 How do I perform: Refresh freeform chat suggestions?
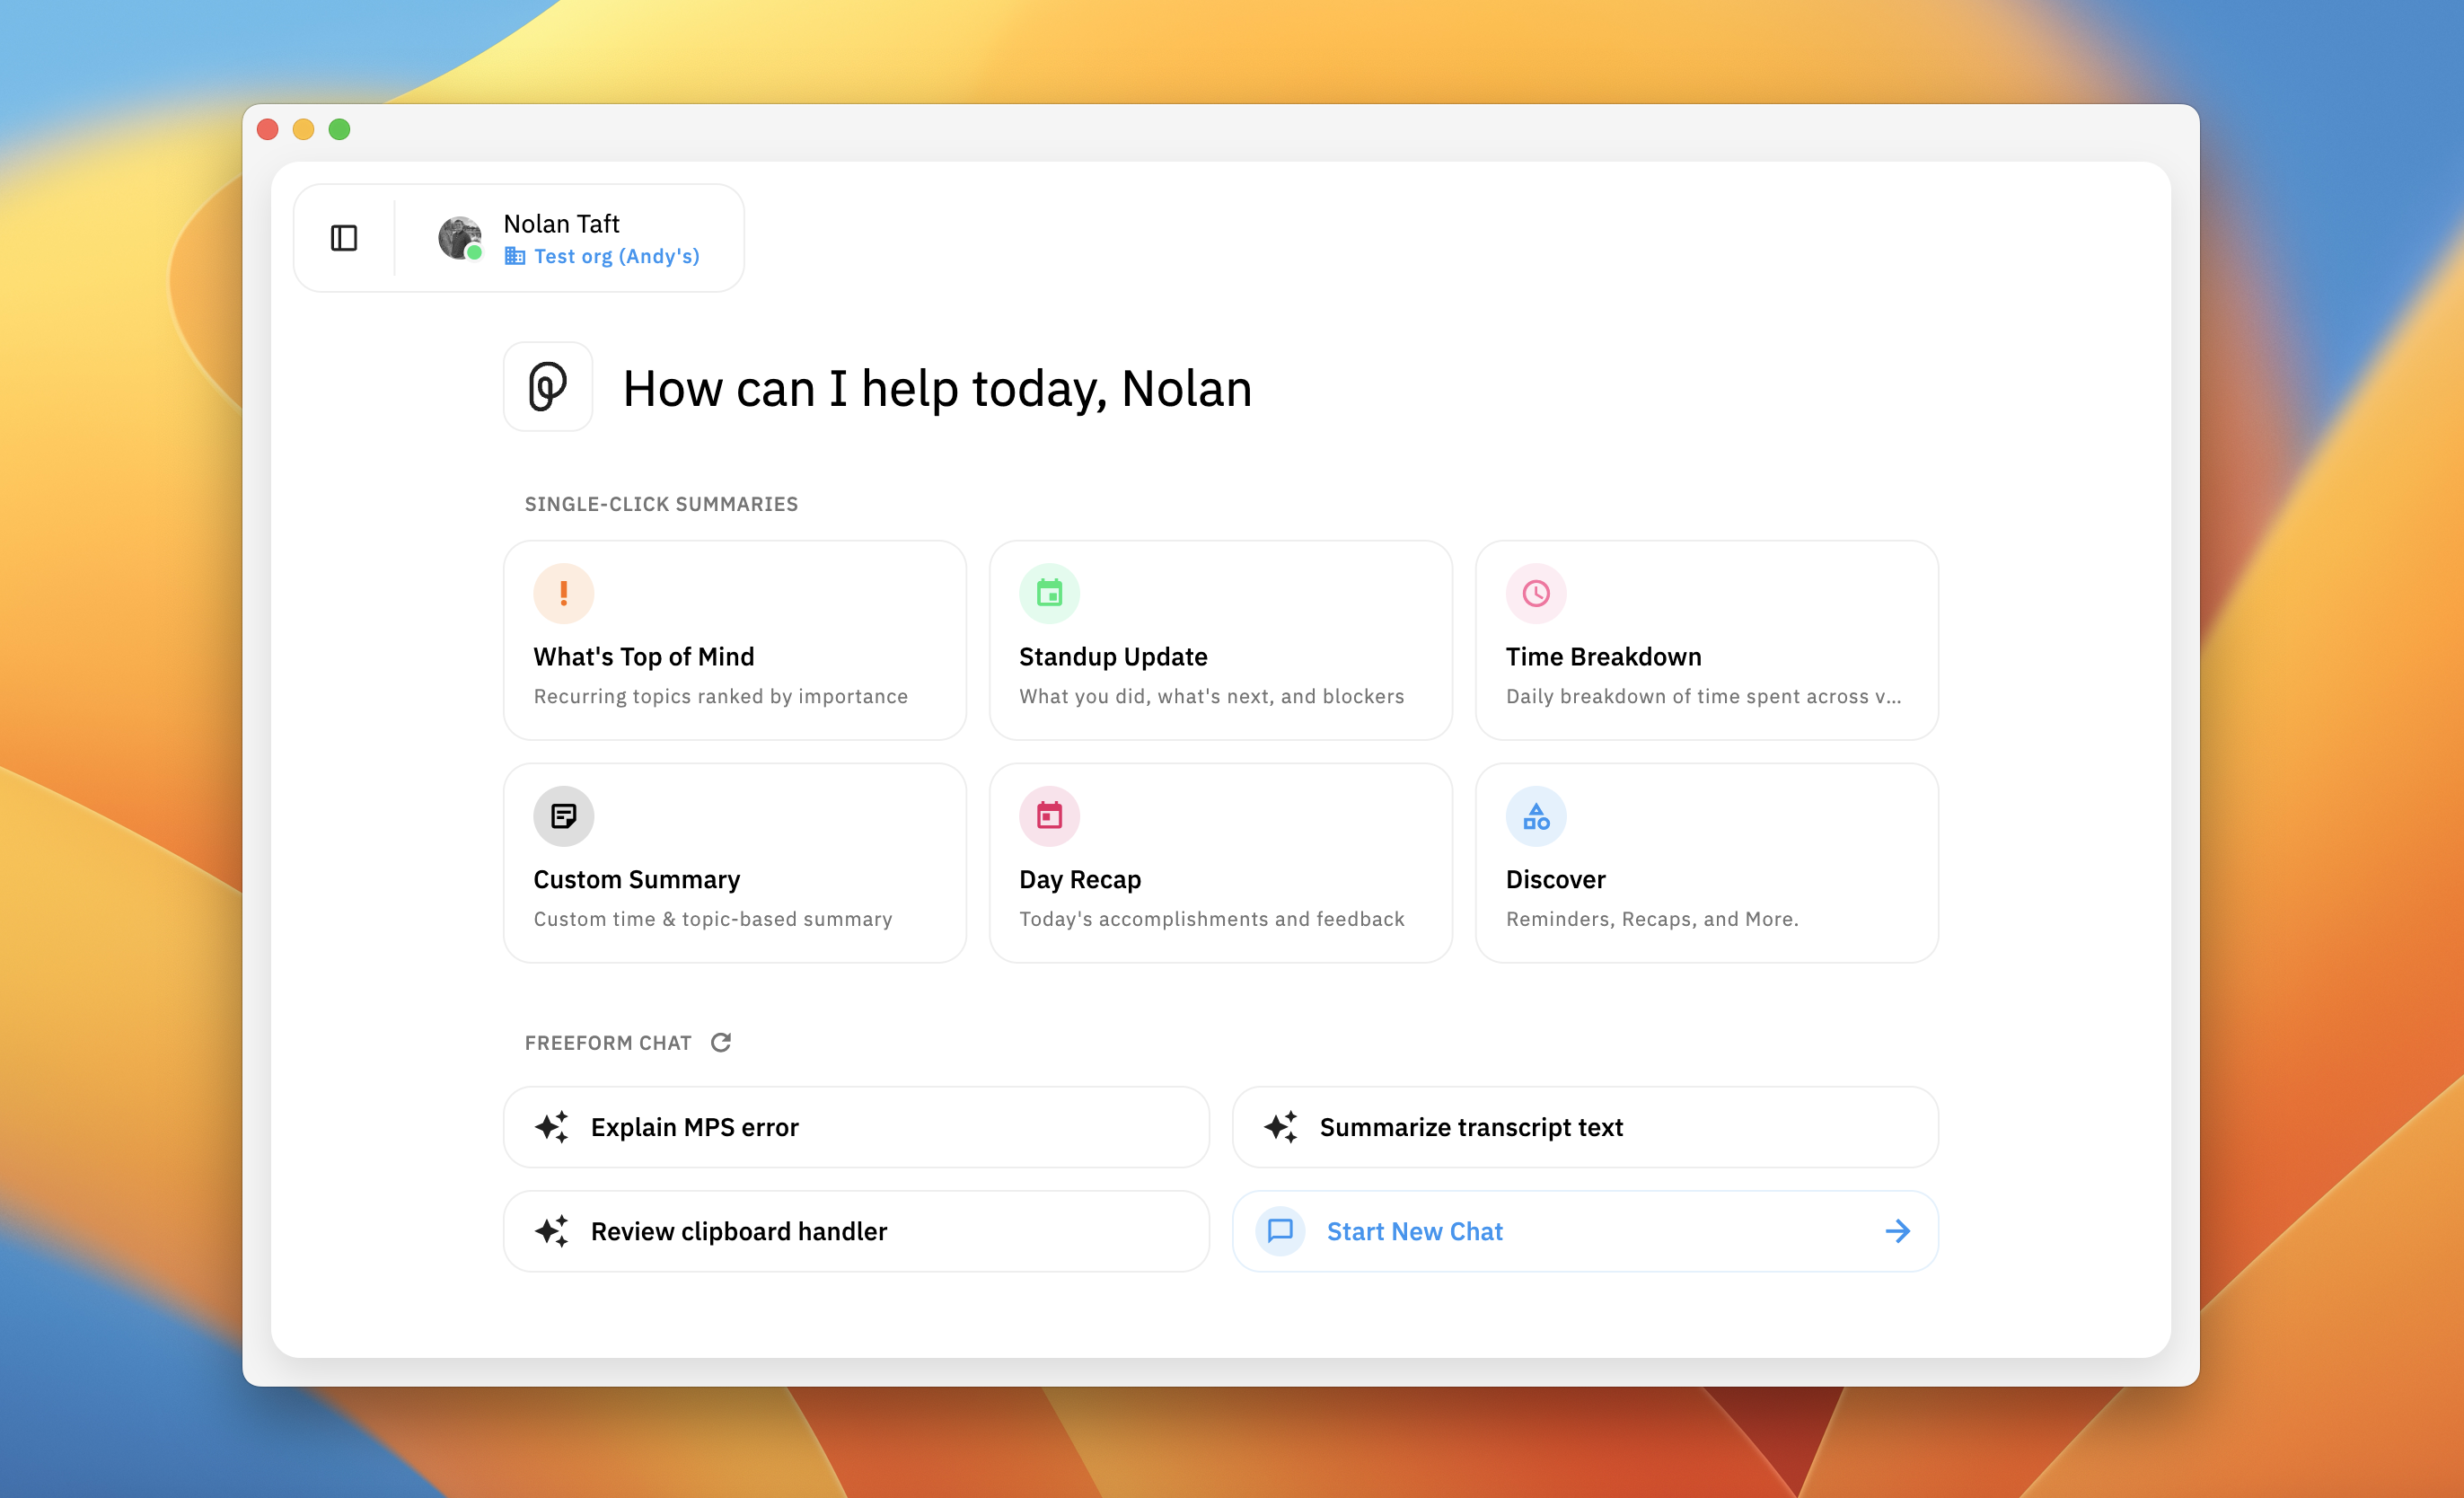click(x=721, y=1042)
